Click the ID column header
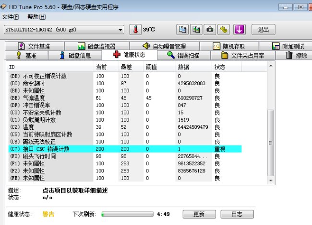Screen dimensions: 312x225 (50, 67)
